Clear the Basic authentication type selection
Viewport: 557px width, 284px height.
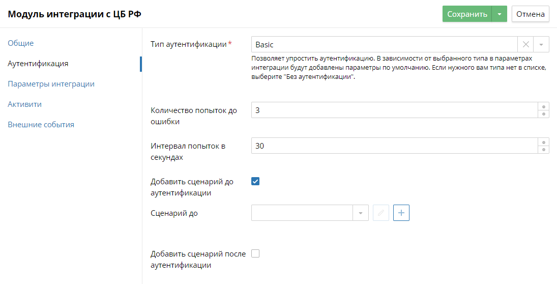click(x=525, y=44)
